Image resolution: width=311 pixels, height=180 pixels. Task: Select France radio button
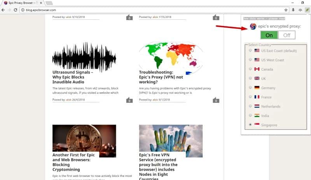click(x=250, y=97)
